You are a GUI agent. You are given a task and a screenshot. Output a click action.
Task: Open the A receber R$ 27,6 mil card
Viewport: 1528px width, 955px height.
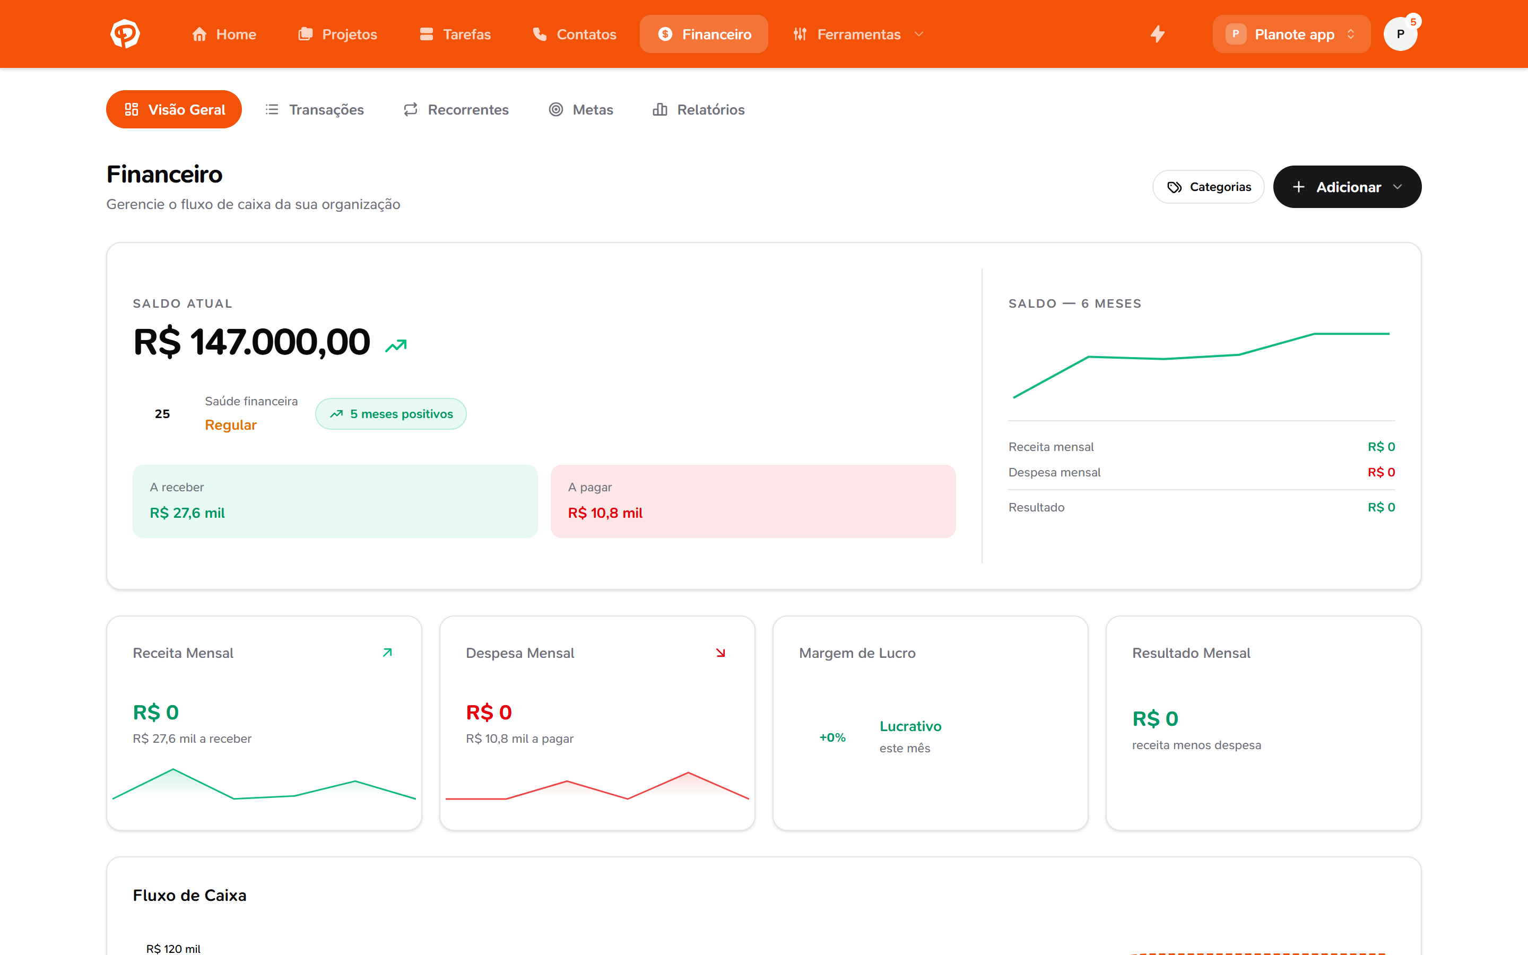[335, 501]
